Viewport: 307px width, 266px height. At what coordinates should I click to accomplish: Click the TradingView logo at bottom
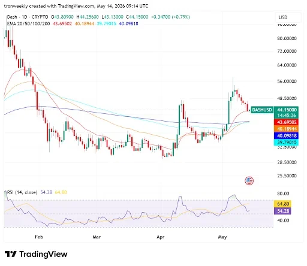coord(36,254)
